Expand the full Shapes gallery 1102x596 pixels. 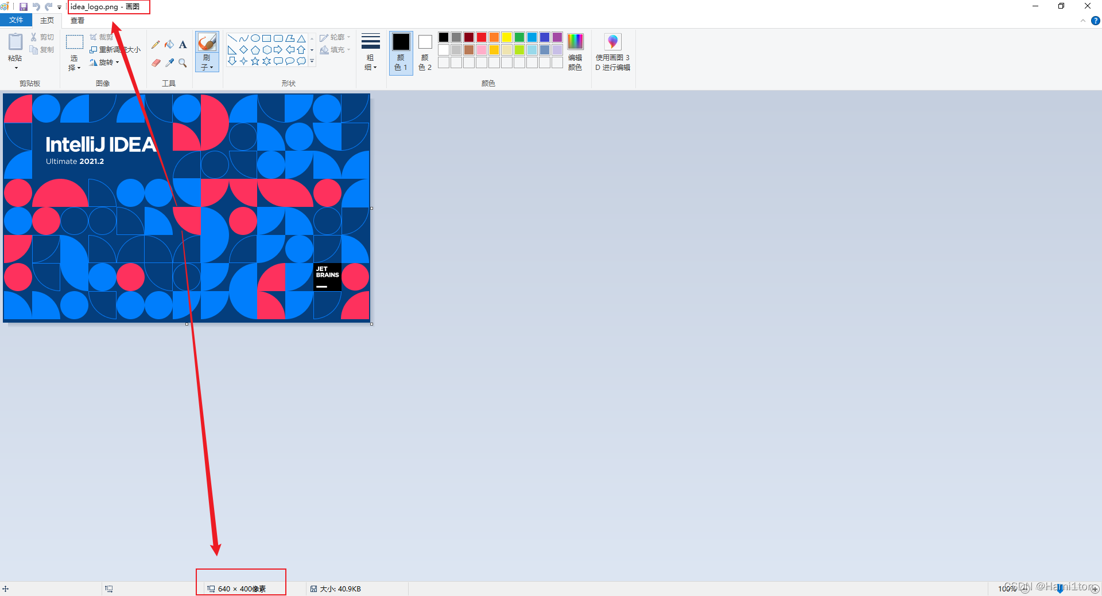[312, 61]
